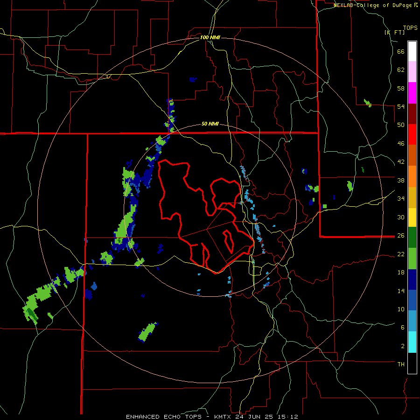Click the legend value 54
Viewport: 420px width, 420px height.
401,106
